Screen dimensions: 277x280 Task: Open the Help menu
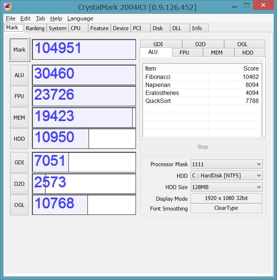56,19
